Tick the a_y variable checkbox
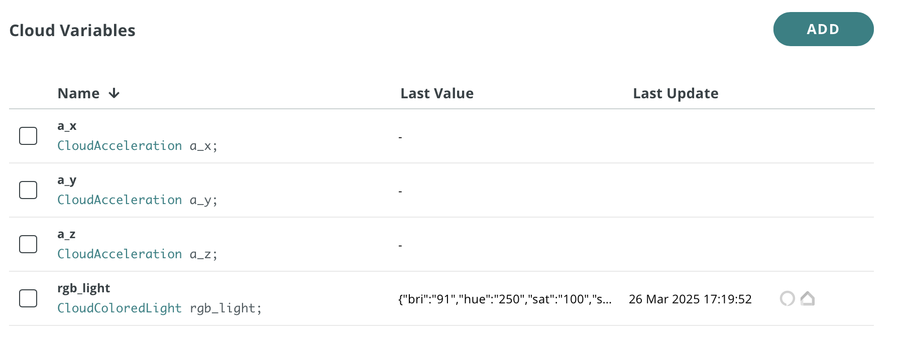 pos(28,190)
